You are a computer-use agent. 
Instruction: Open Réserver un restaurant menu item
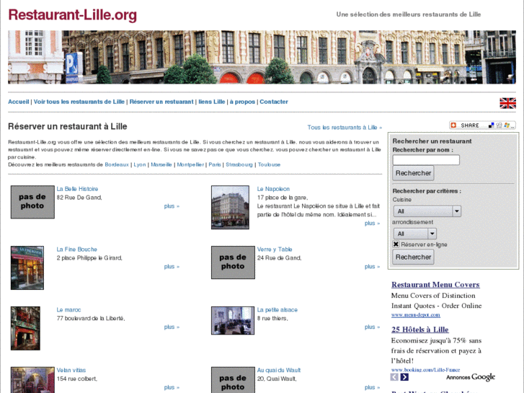[161, 102]
